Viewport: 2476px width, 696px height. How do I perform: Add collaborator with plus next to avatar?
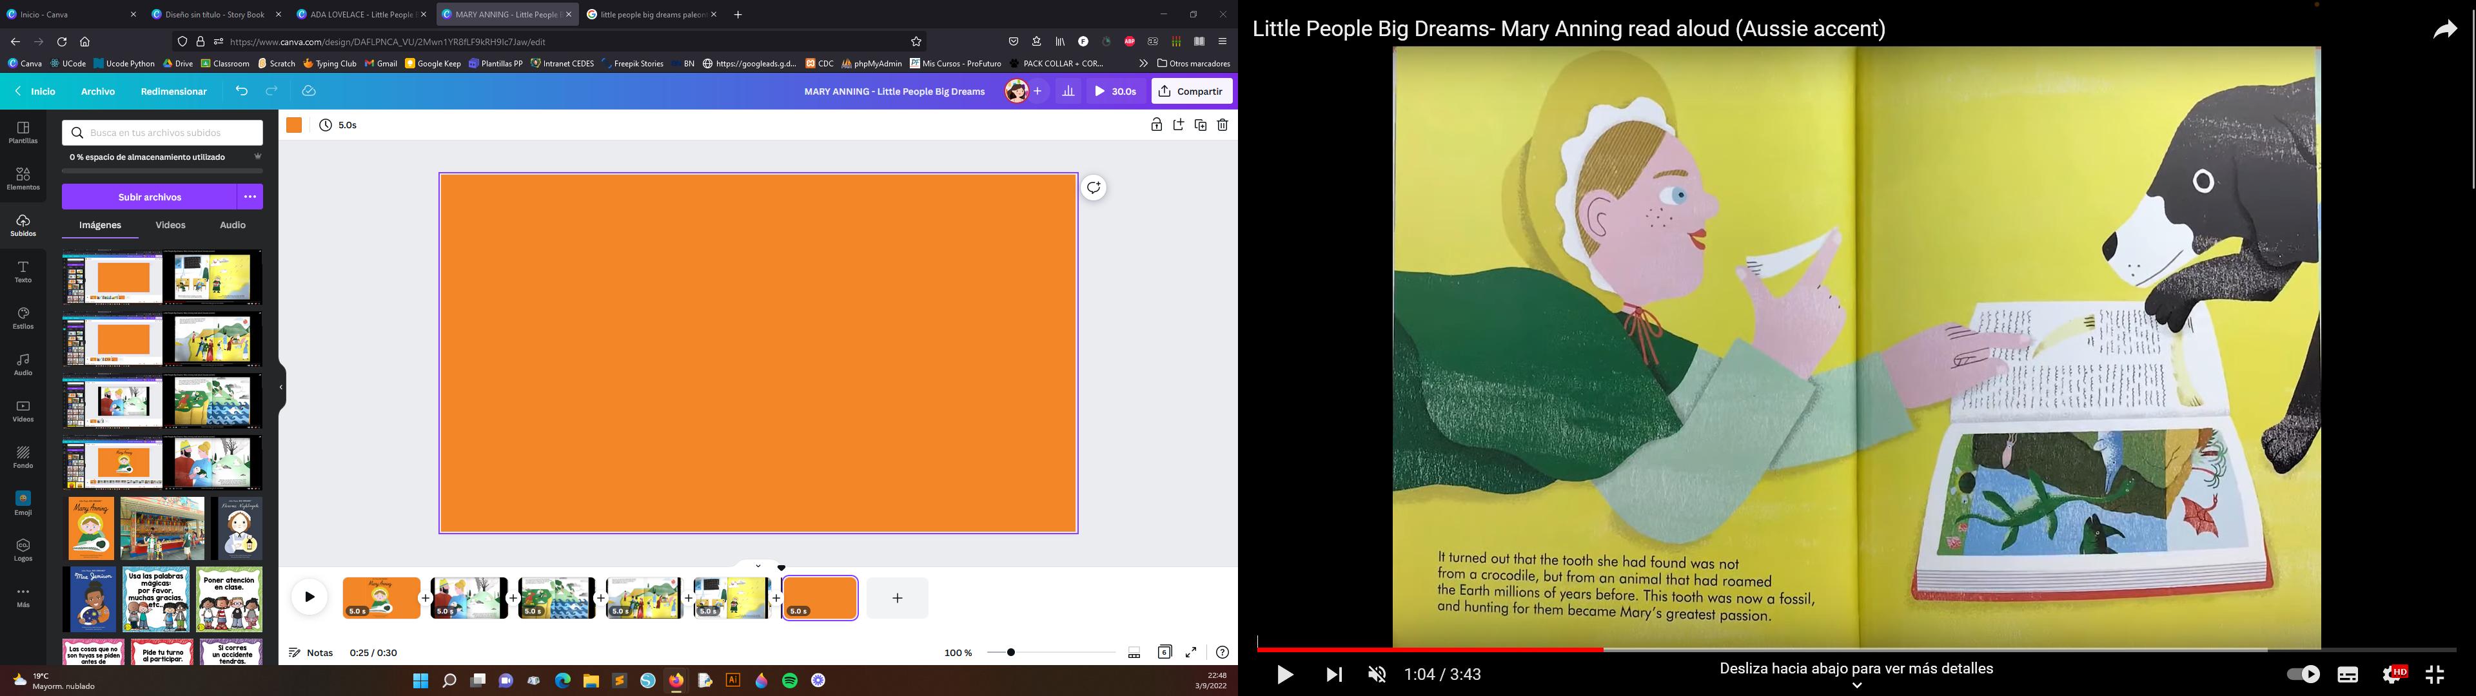click(1038, 92)
